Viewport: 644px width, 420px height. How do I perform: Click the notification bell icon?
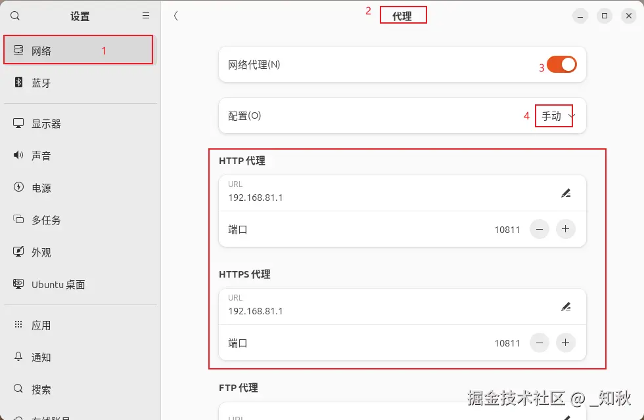click(18, 356)
